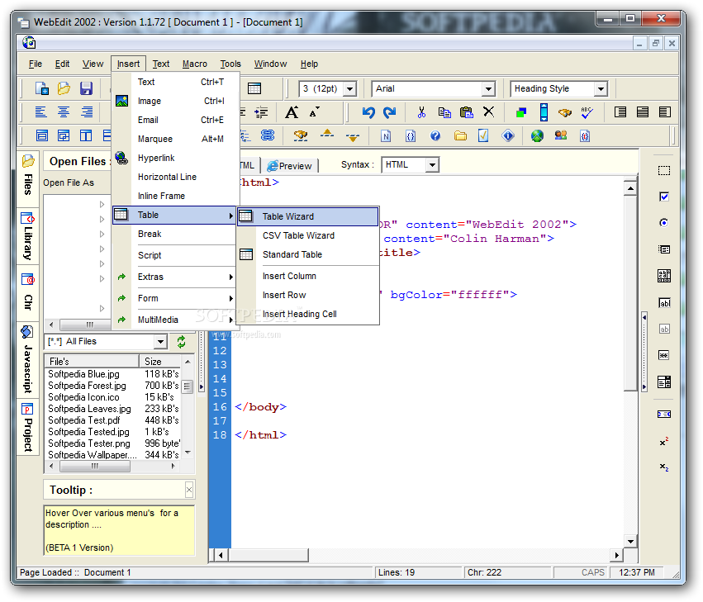
Task: Click the Undo arrow icon
Action: tap(368, 112)
